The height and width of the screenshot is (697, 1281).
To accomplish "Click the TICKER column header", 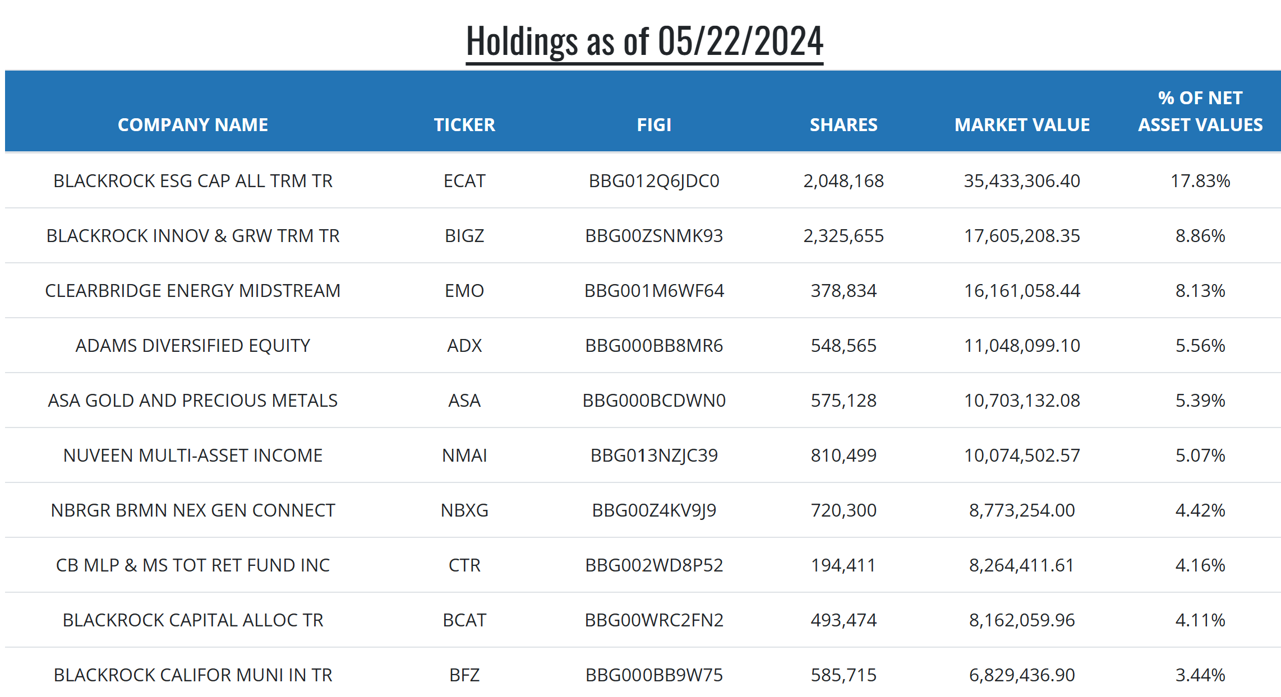I will (x=464, y=124).
